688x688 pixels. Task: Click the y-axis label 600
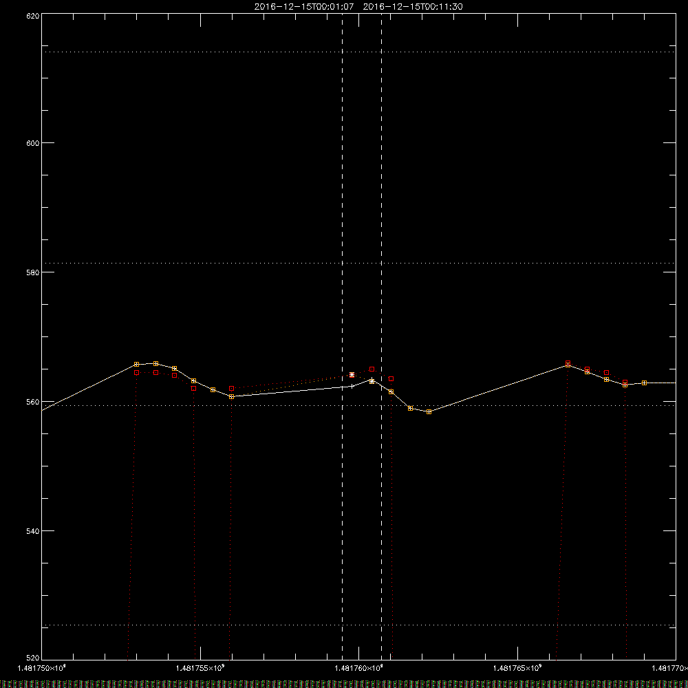tap(33, 143)
